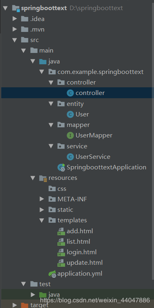The height and width of the screenshot is (308, 154).
Task: Select the list.html template name
Action: click(78, 242)
